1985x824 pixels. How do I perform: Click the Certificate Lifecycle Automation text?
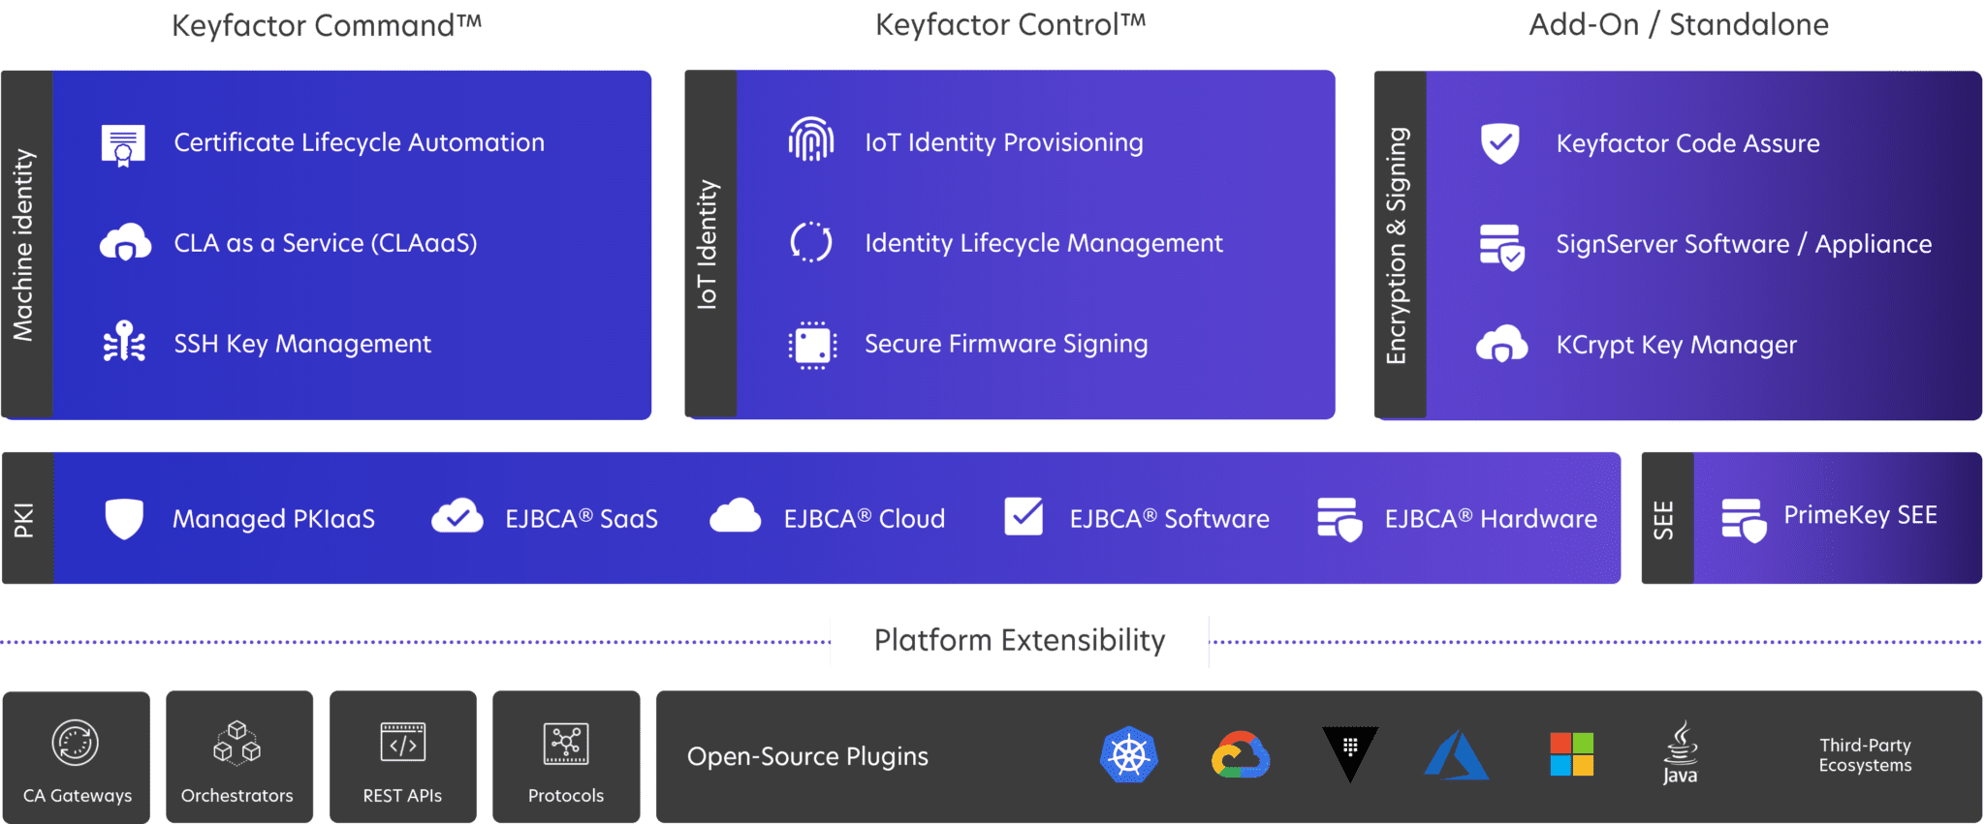[x=360, y=142]
